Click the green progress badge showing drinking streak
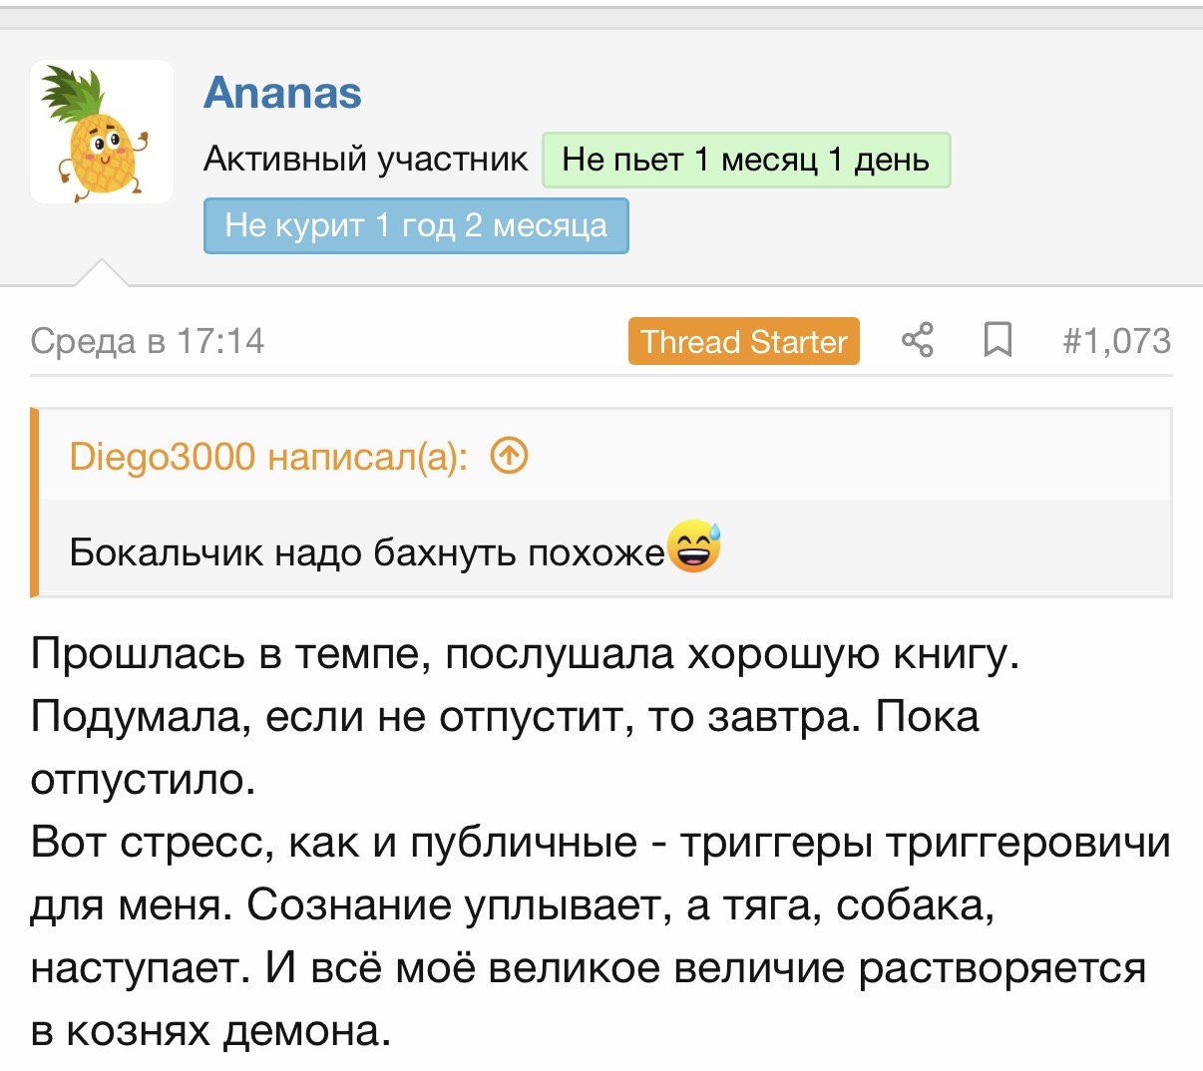This screenshot has height=1071, width=1203. click(x=745, y=159)
